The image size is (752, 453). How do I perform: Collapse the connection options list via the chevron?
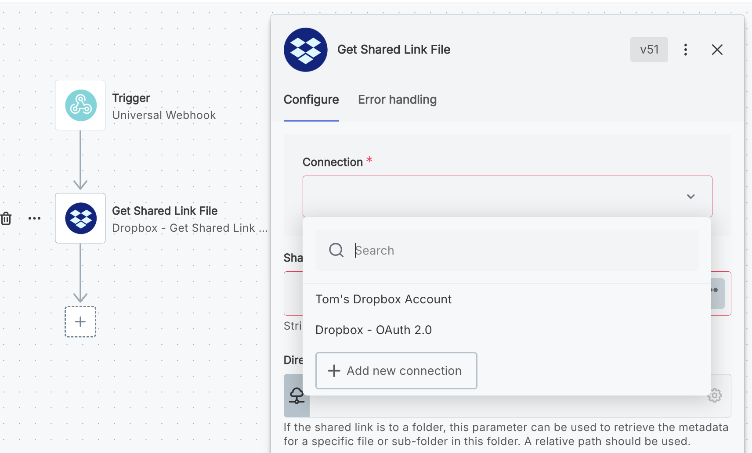[x=691, y=197]
